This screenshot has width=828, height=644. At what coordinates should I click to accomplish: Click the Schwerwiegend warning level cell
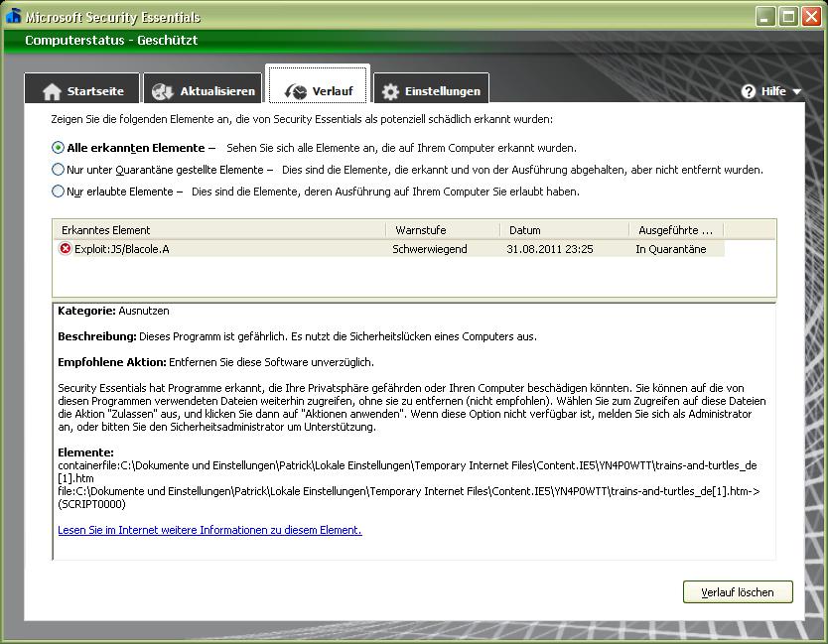click(429, 249)
